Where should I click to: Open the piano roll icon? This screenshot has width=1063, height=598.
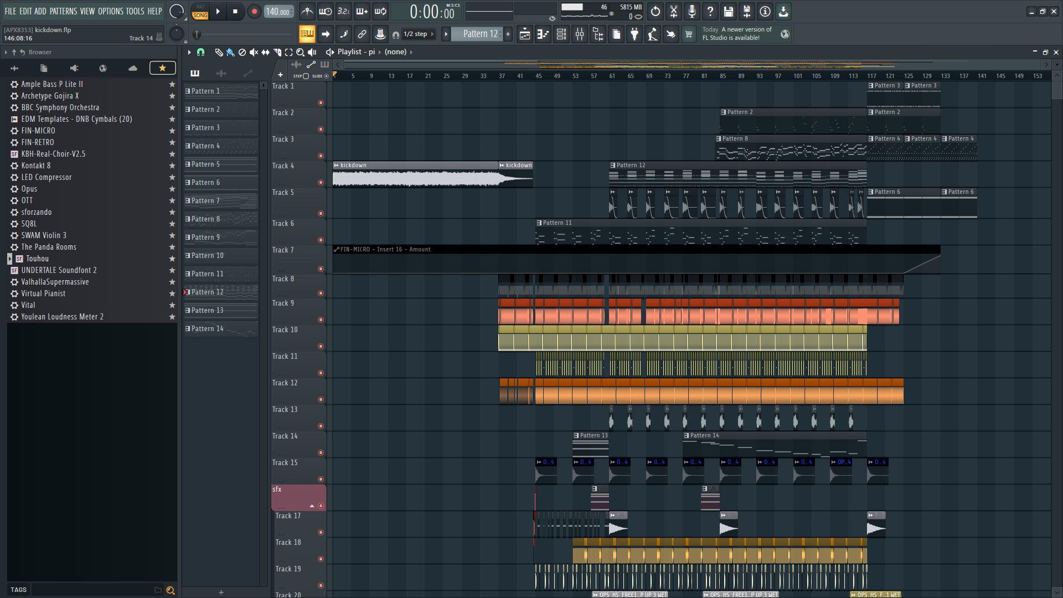pyautogui.click(x=543, y=34)
